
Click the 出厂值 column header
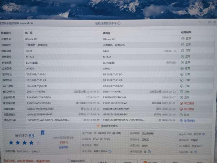[x=29, y=33]
